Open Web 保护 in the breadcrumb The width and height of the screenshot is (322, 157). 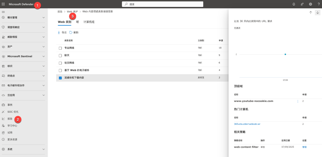click(x=72, y=12)
